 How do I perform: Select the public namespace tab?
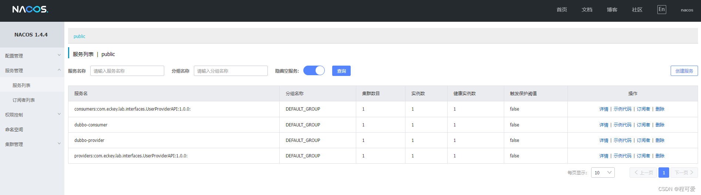[80, 36]
